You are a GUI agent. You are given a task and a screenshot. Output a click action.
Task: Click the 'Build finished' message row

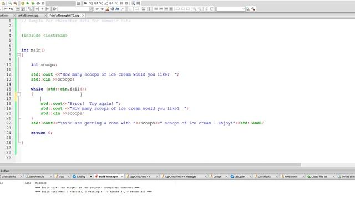coord(94,192)
